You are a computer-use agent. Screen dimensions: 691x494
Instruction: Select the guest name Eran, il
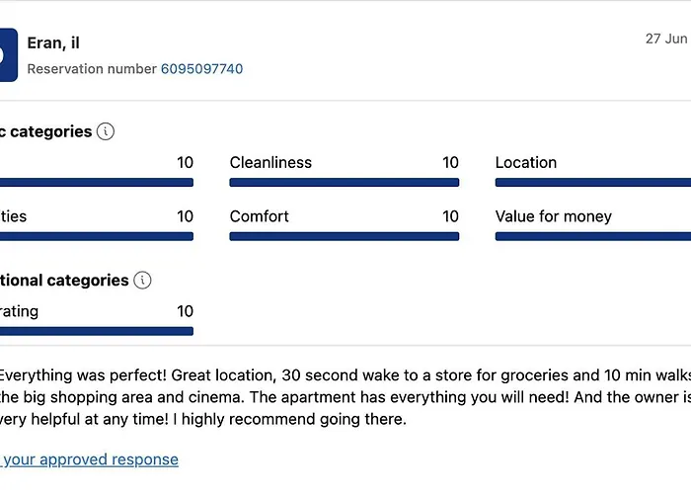coord(53,42)
